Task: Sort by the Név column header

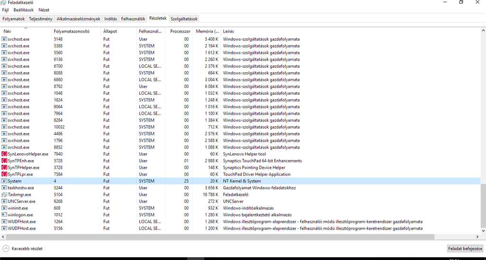Action: [26, 31]
